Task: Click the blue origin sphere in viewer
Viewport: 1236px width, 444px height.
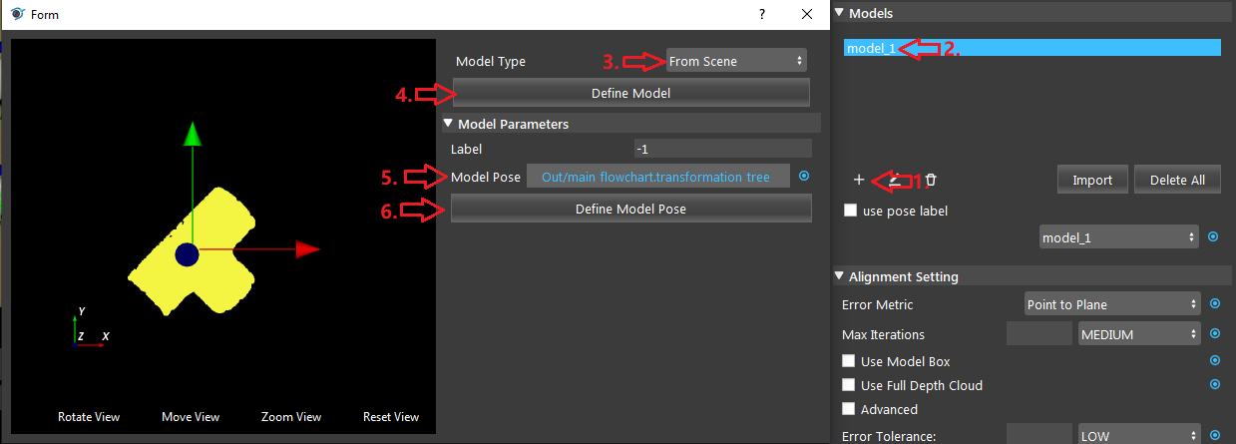Action: (187, 255)
